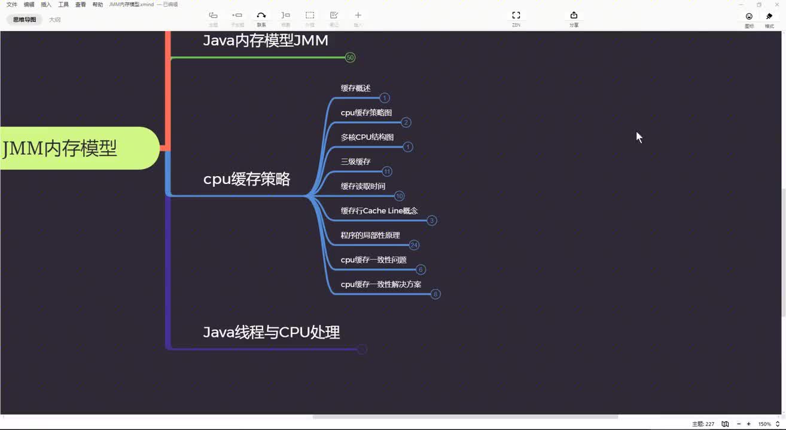Expand the 缓存概述 collapsed count 1
Screen dimensions: 786x430
click(x=385, y=98)
